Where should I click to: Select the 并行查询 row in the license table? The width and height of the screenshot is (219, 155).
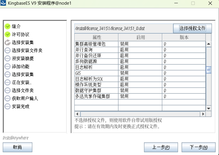[96, 50]
